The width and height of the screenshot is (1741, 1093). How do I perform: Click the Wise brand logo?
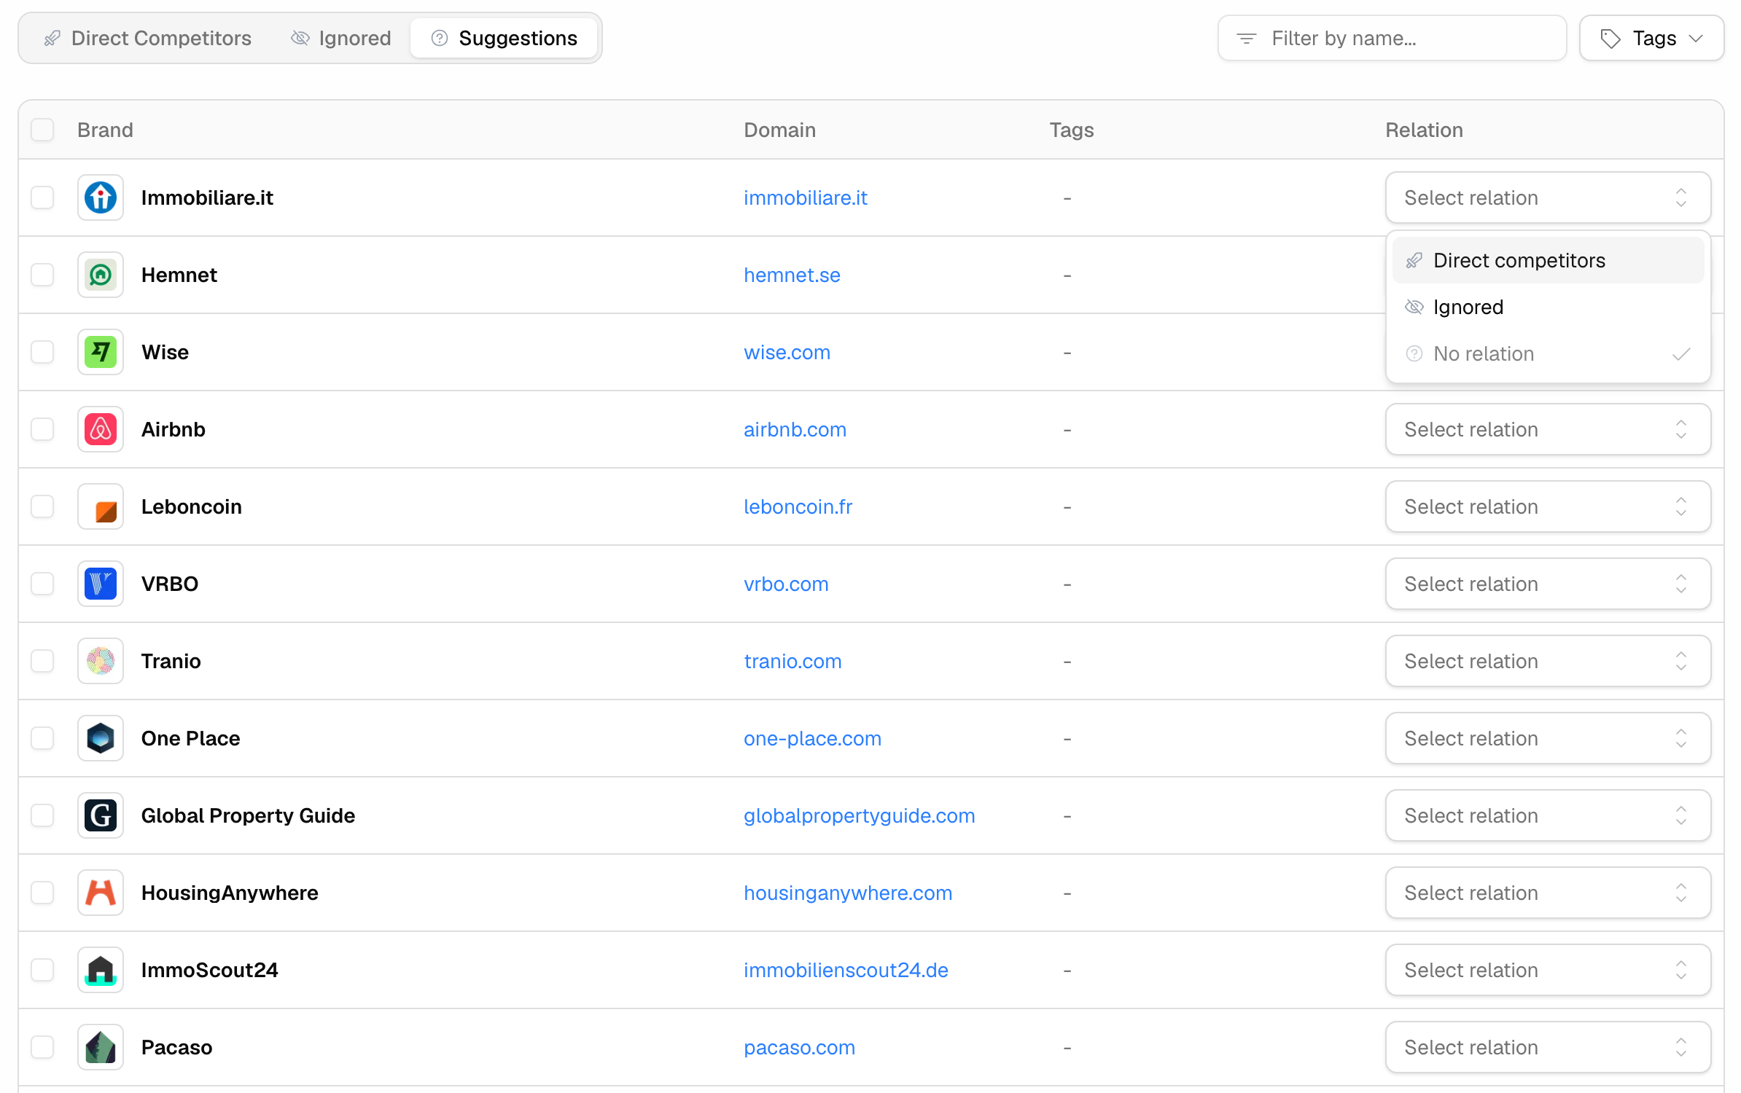[x=101, y=352]
